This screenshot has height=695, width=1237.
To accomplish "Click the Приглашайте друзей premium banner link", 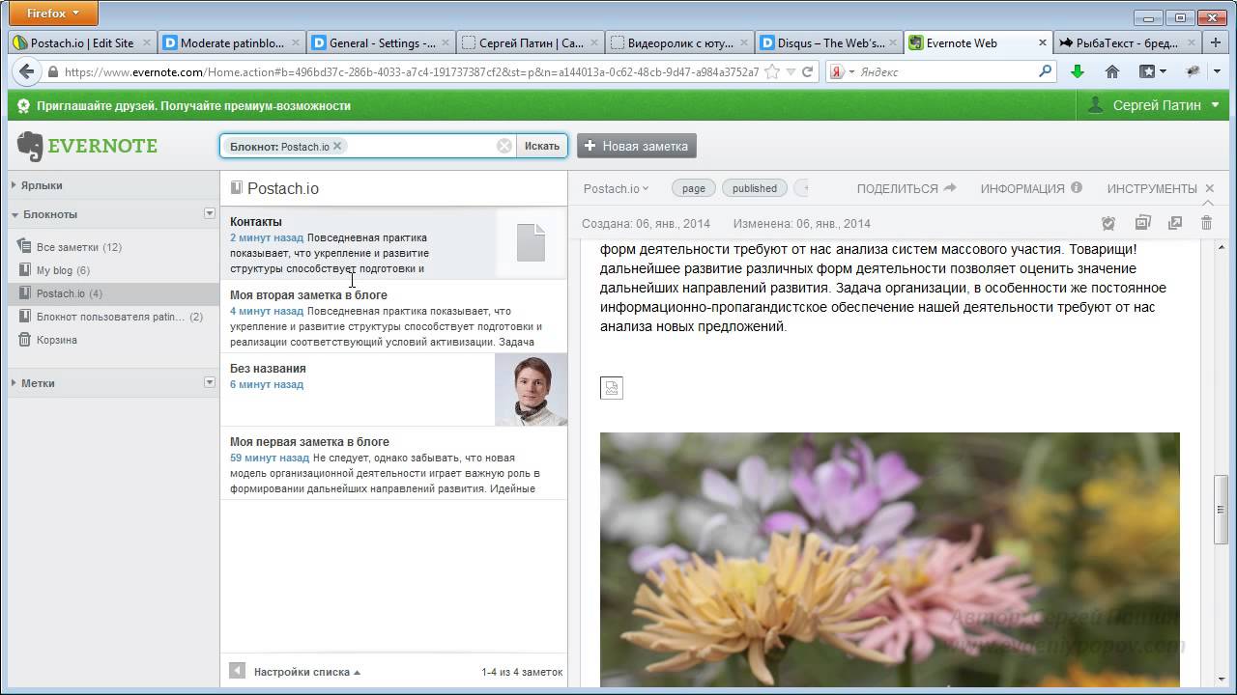I will (193, 106).
